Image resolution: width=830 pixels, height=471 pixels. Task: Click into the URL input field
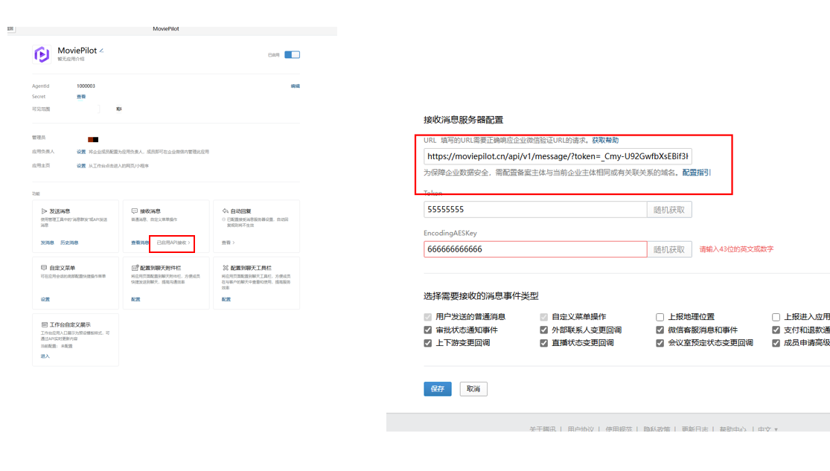pyautogui.click(x=558, y=156)
